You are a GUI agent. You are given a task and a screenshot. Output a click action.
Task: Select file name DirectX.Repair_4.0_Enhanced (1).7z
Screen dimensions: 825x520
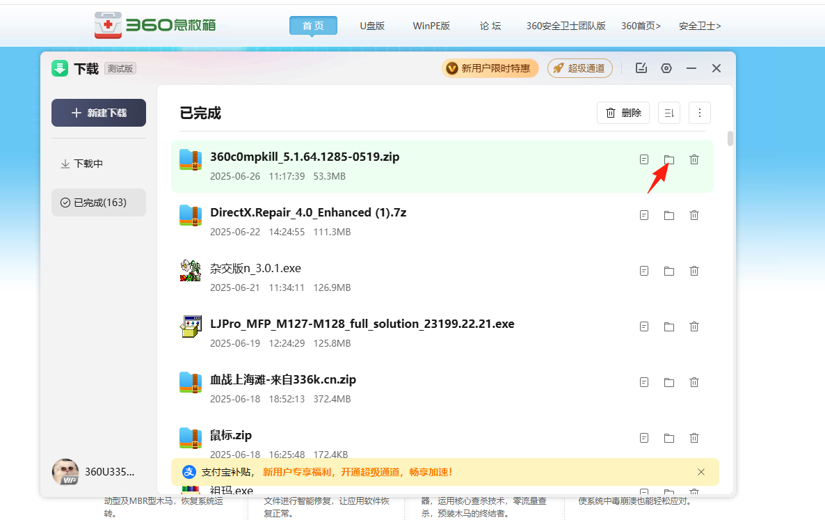click(308, 212)
